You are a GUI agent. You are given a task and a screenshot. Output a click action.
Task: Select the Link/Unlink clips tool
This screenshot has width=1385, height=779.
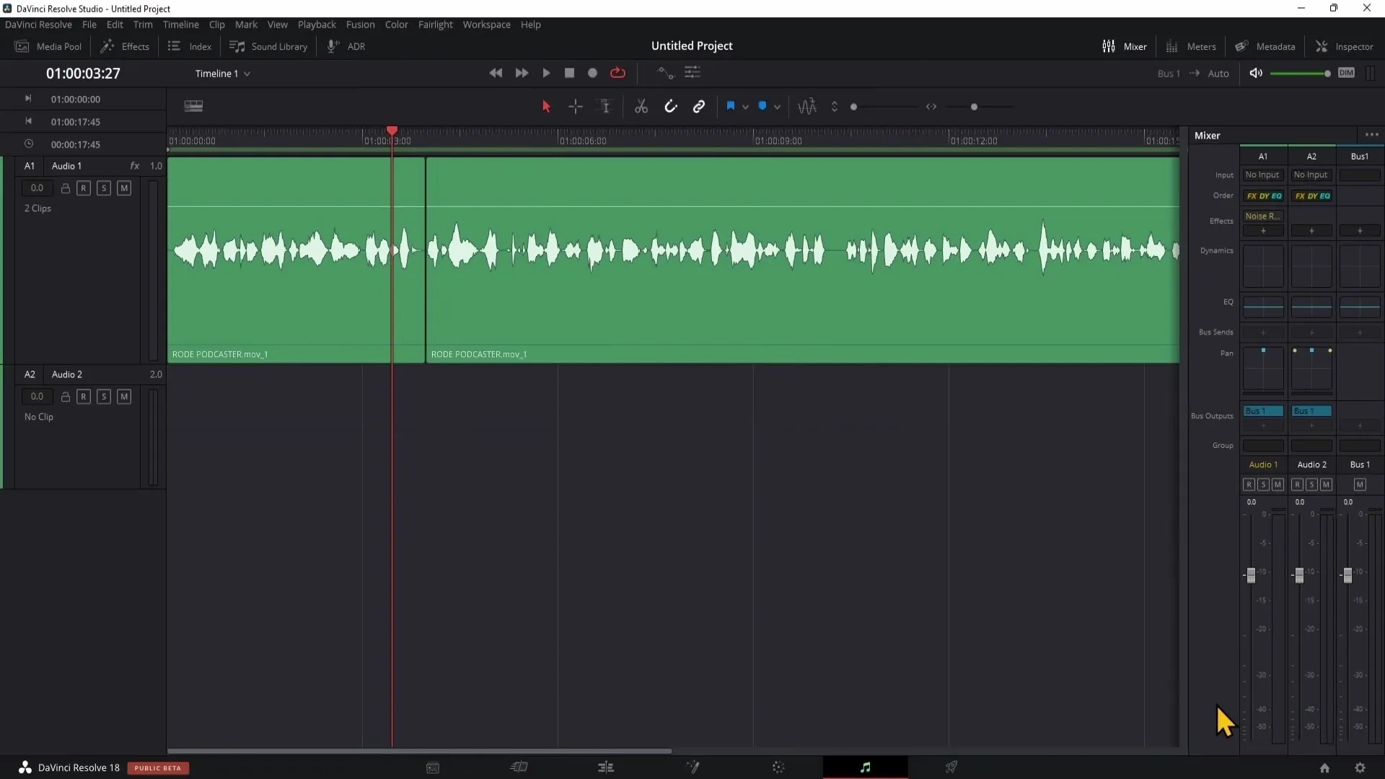699,105
